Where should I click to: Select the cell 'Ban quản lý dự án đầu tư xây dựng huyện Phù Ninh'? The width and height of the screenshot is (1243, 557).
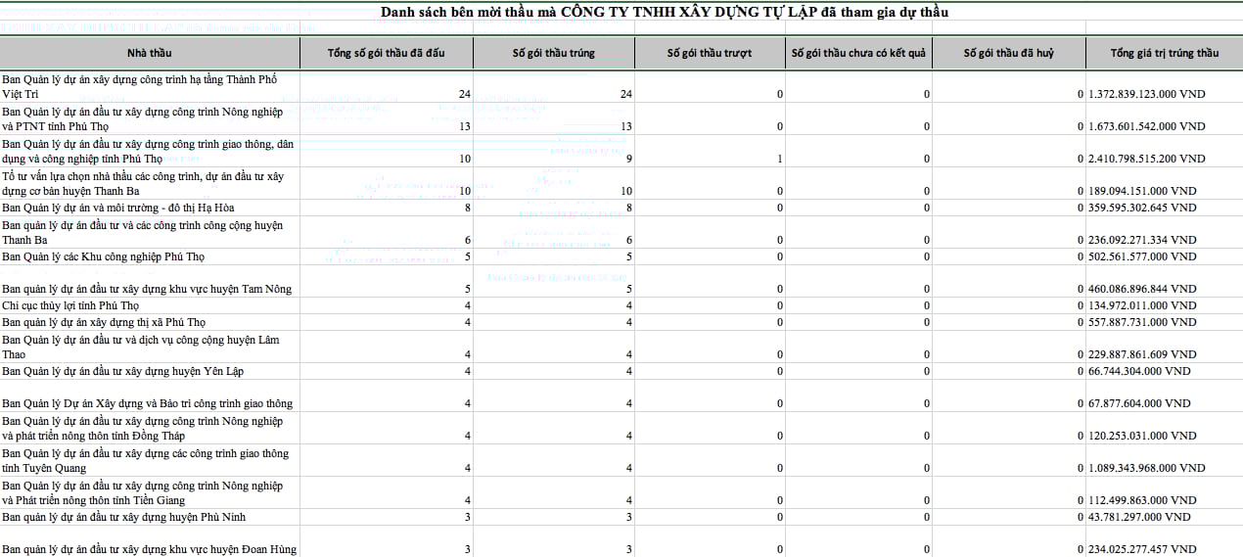tap(123, 517)
